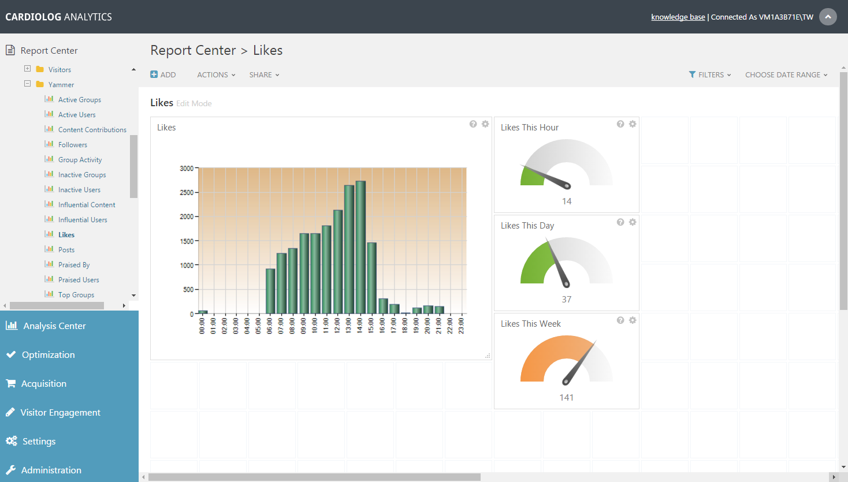The image size is (848, 482).
Task: Open settings gear on Likes This Week widget
Action: coord(633,320)
